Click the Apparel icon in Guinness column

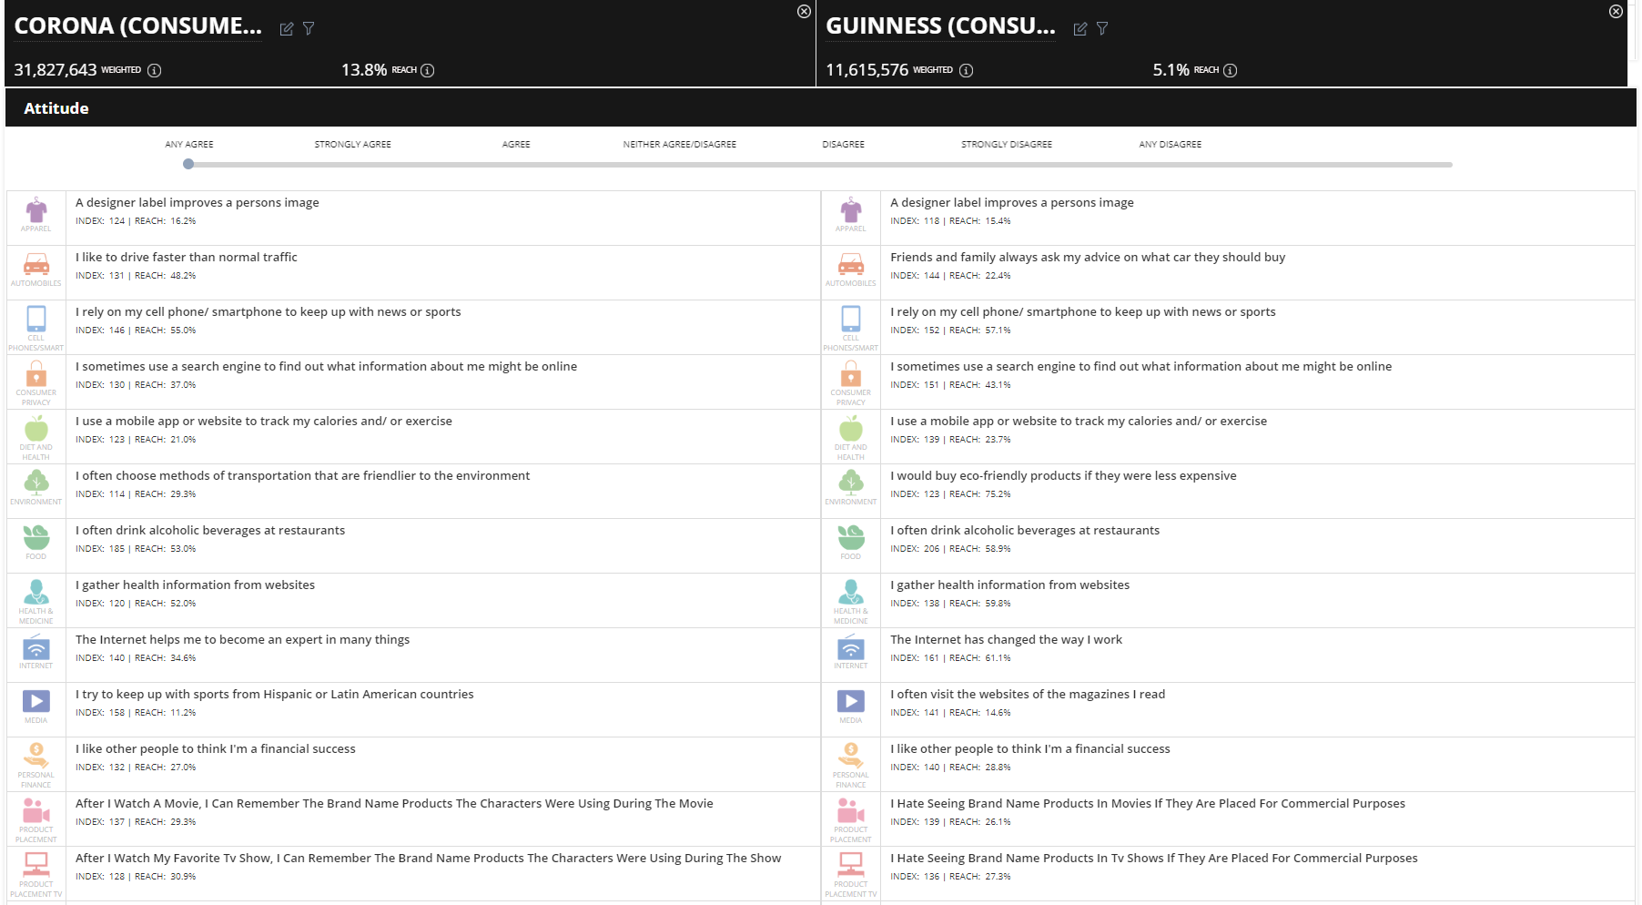coord(851,211)
